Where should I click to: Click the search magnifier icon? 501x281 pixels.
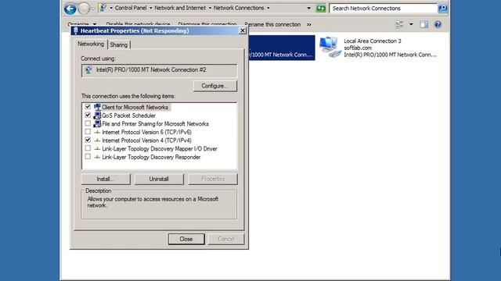(x=442, y=9)
